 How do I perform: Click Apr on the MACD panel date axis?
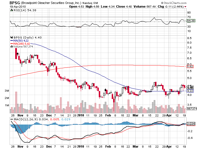click(169, 146)
